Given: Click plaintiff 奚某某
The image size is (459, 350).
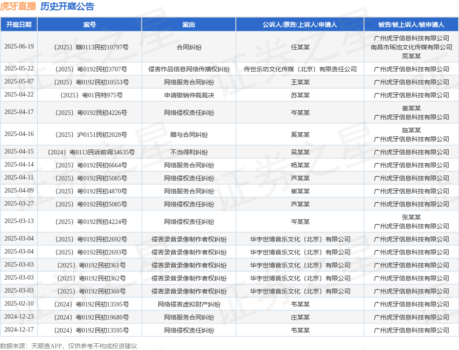Looking at the screenshot, I should pyautogui.click(x=300, y=135).
